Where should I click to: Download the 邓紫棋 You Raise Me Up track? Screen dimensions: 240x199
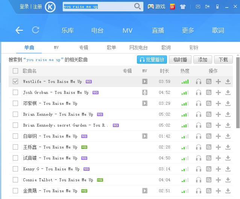(228, 103)
